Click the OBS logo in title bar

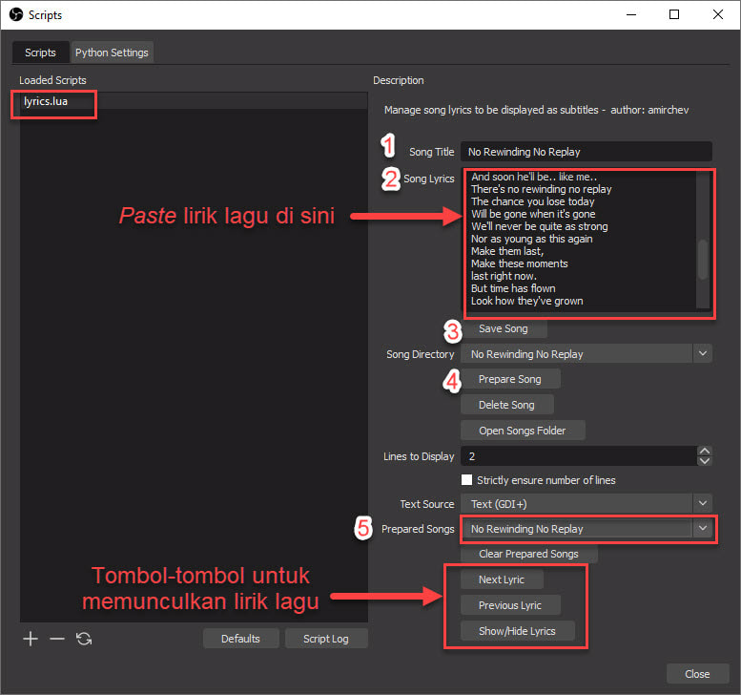pyautogui.click(x=16, y=14)
